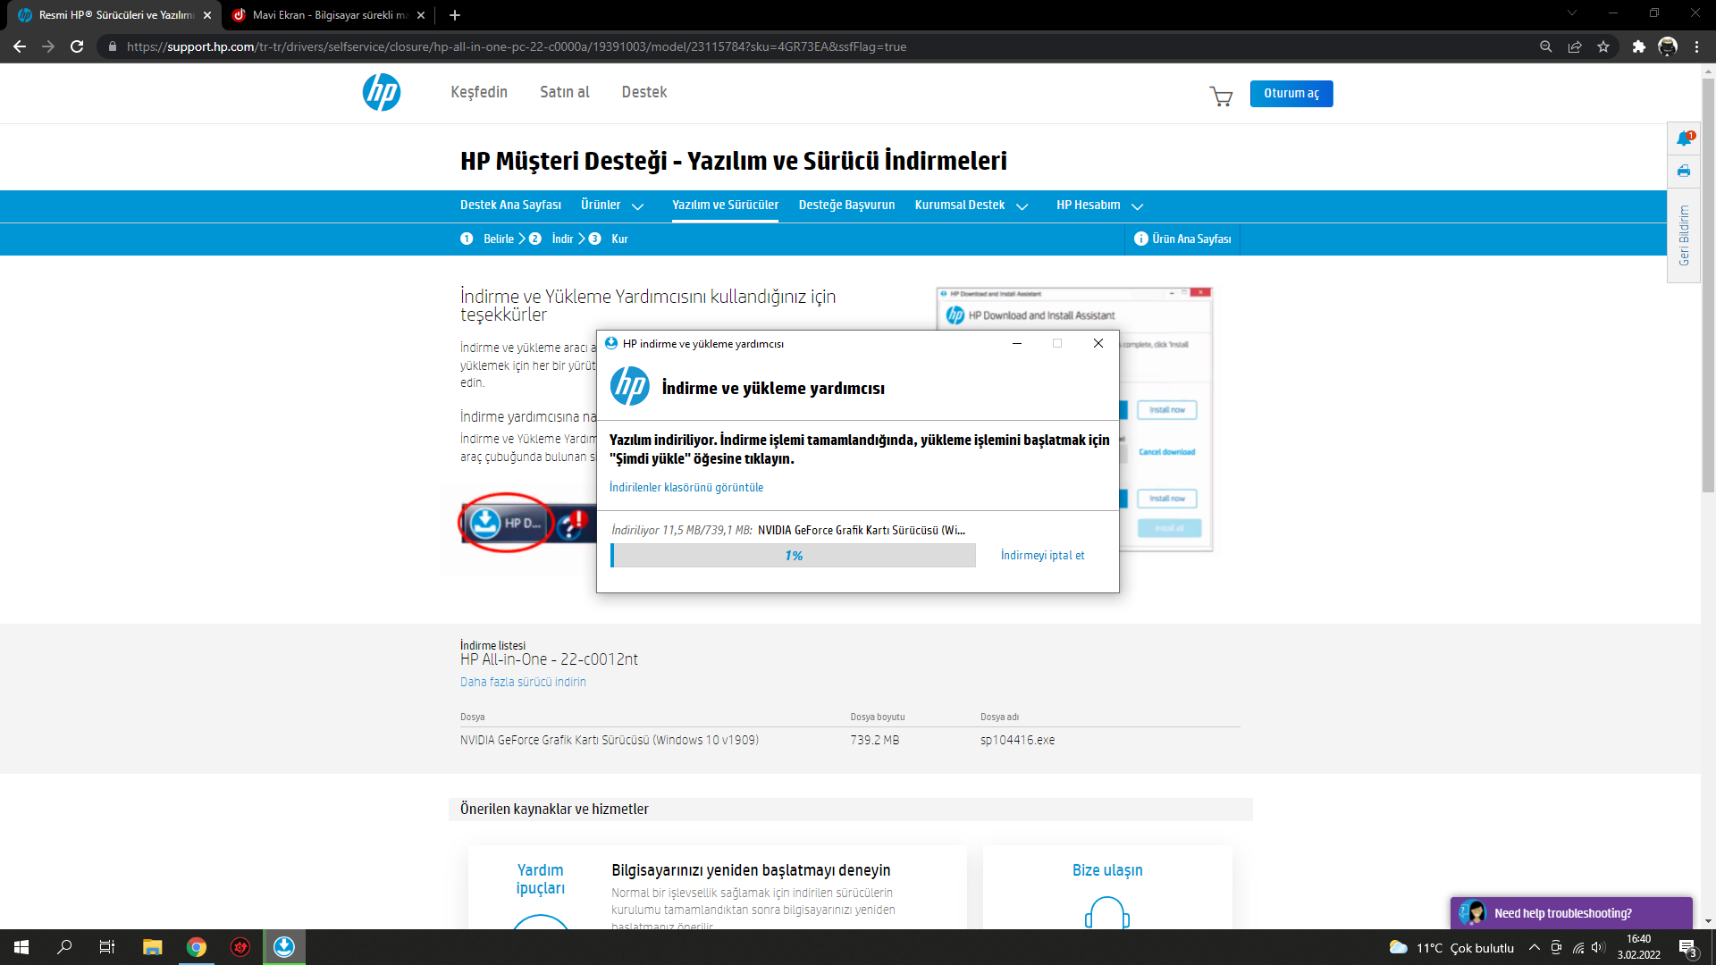Open Chrome three-dot menu
This screenshot has height=965, width=1716.
(x=1696, y=46)
